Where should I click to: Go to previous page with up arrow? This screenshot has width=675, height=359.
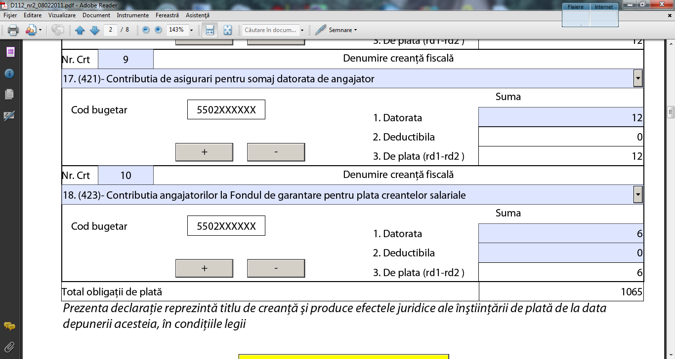(80, 30)
